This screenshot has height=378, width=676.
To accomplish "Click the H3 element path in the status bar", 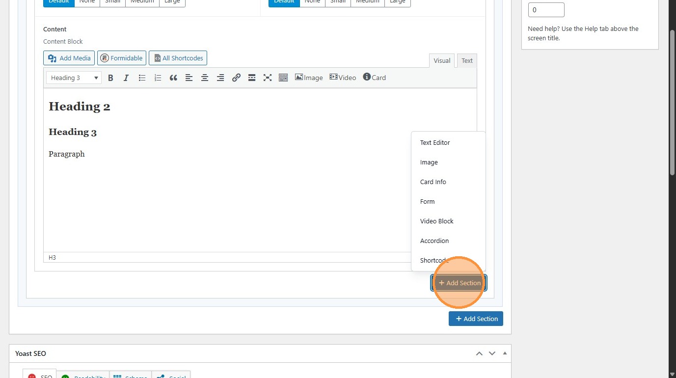I will (52, 257).
